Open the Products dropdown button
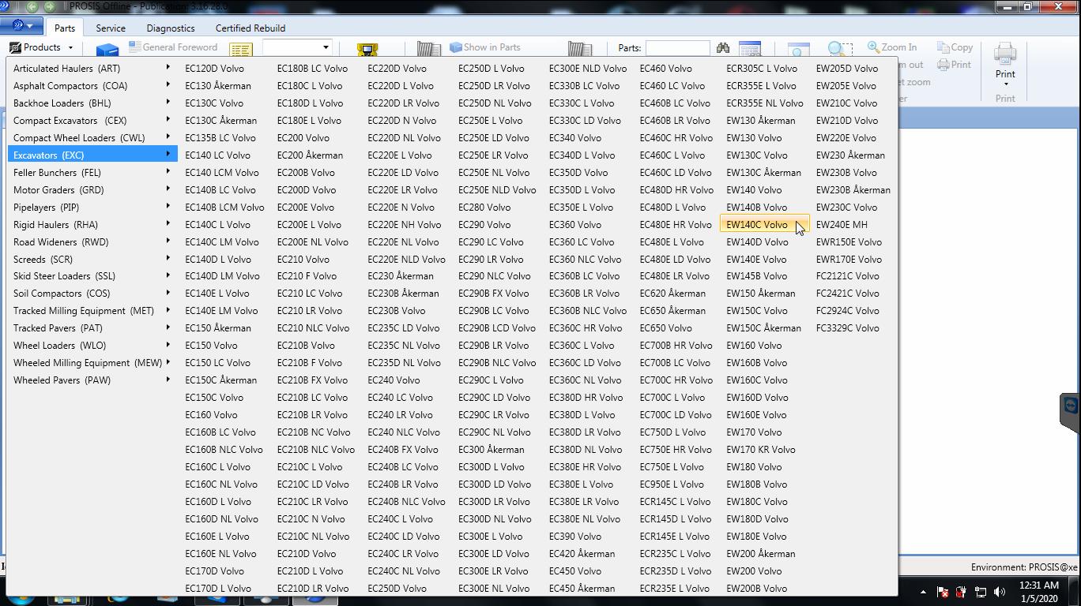This screenshot has height=606, width=1081. (42, 47)
